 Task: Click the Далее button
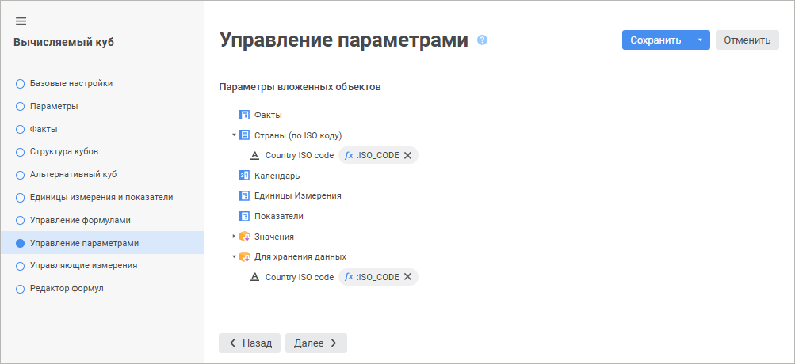point(315,343)
